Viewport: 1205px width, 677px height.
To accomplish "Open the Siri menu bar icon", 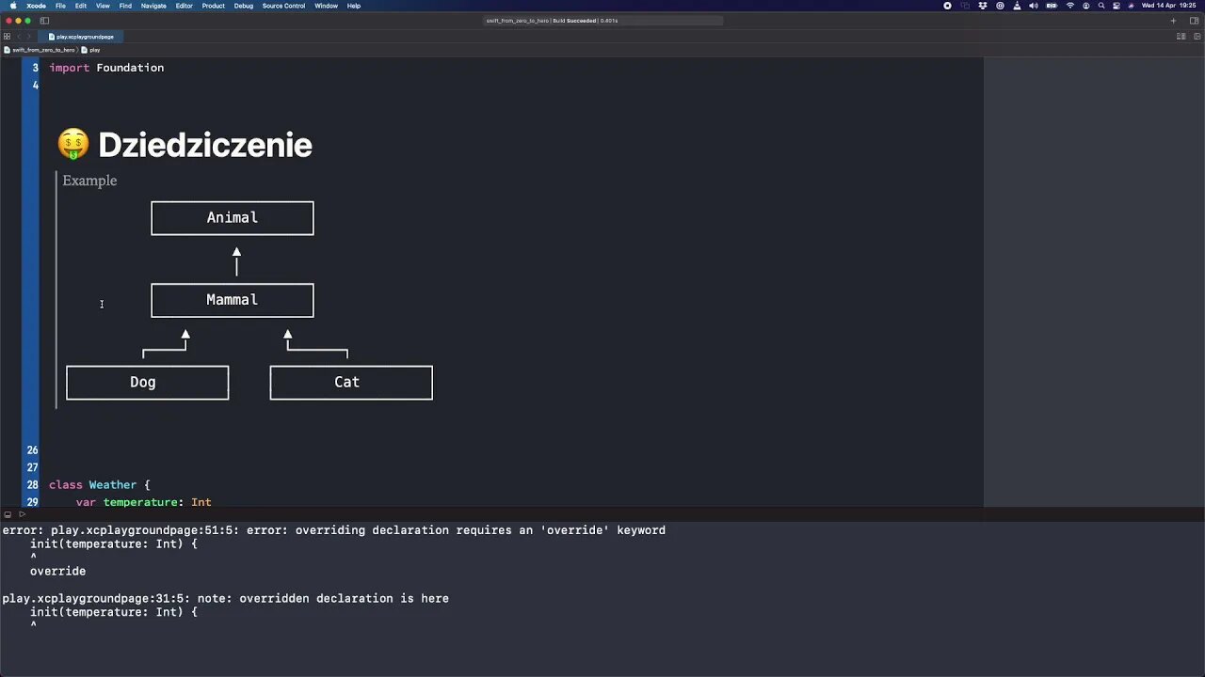I will [x=1131, y=6].
